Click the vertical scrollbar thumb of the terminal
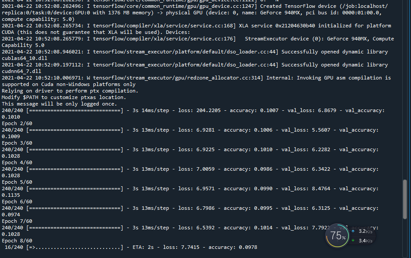411x258 pixels. pyautogui.click(x=405, y=199)
